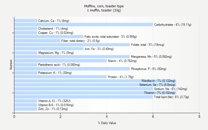Click the Protein bar in the chart
Screen dimensions: 208x130
[x=61, y=77]
